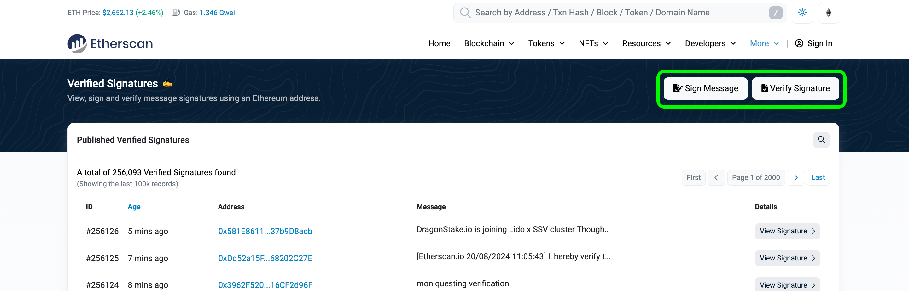
Task: Open address 0x3962F520...16CF2d96F
Action: pos(265,285)
